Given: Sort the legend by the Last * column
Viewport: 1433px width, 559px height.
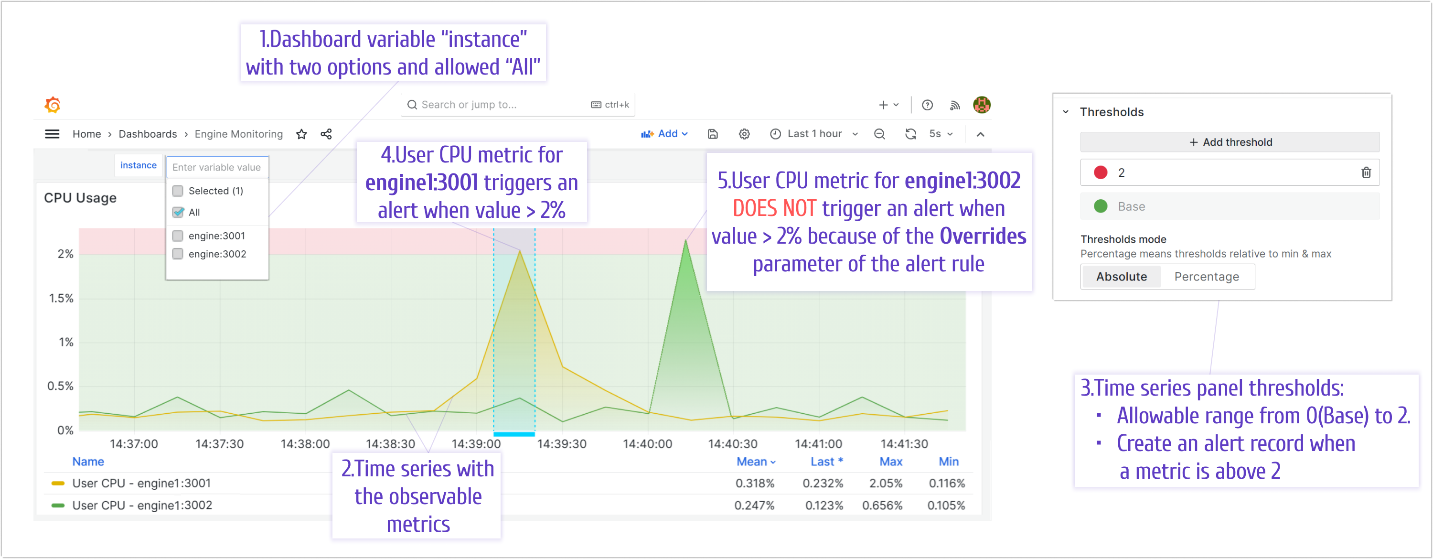Looking at the screenshot, I should (x=827, y=462).
